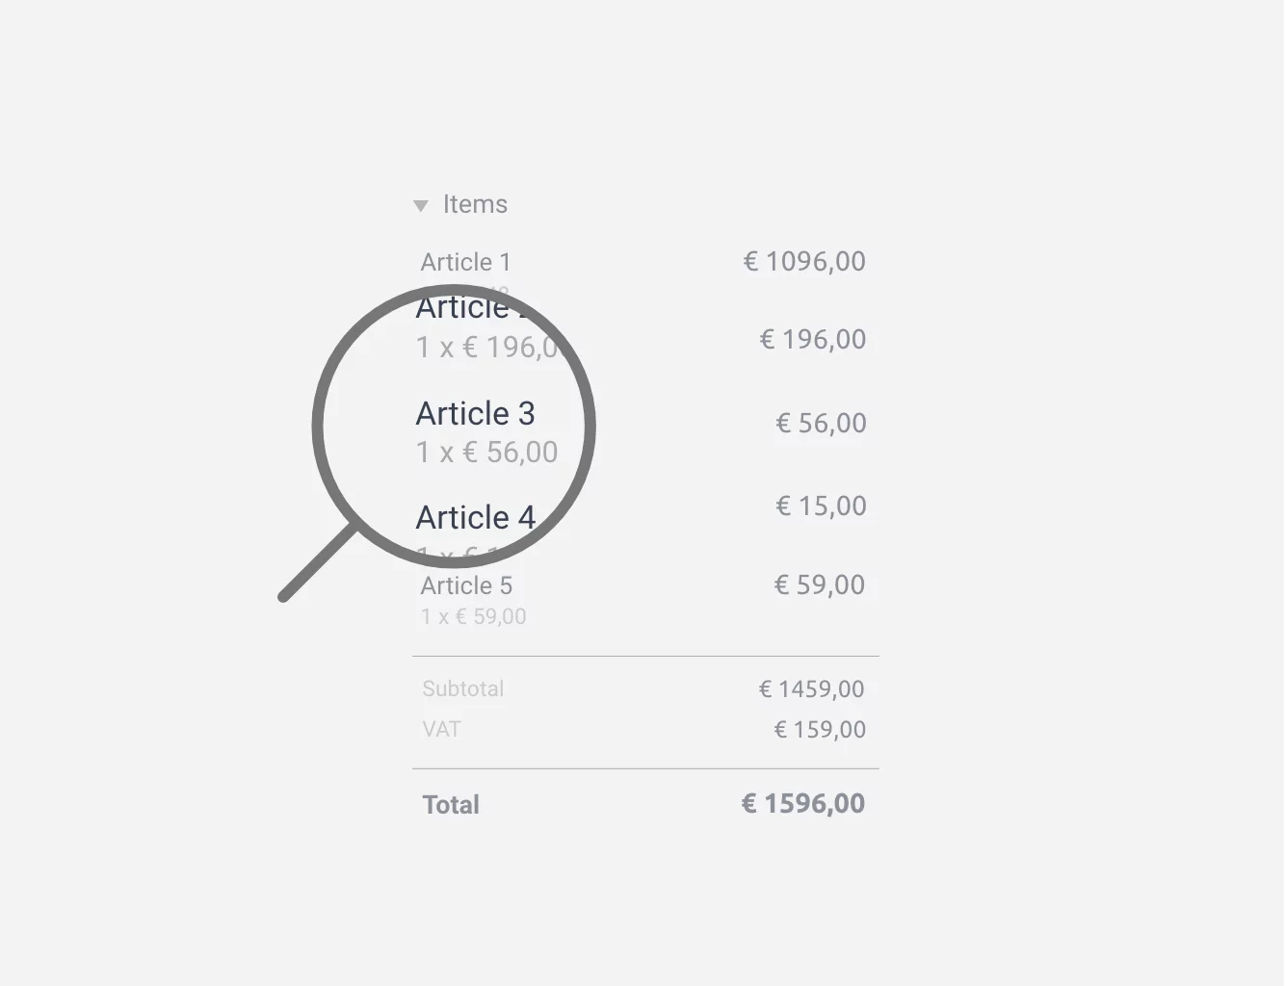Select the magnified Article 4 label
Image resolution: width=1285 pixels, height=986 pixels.
(x=475, y=517)
